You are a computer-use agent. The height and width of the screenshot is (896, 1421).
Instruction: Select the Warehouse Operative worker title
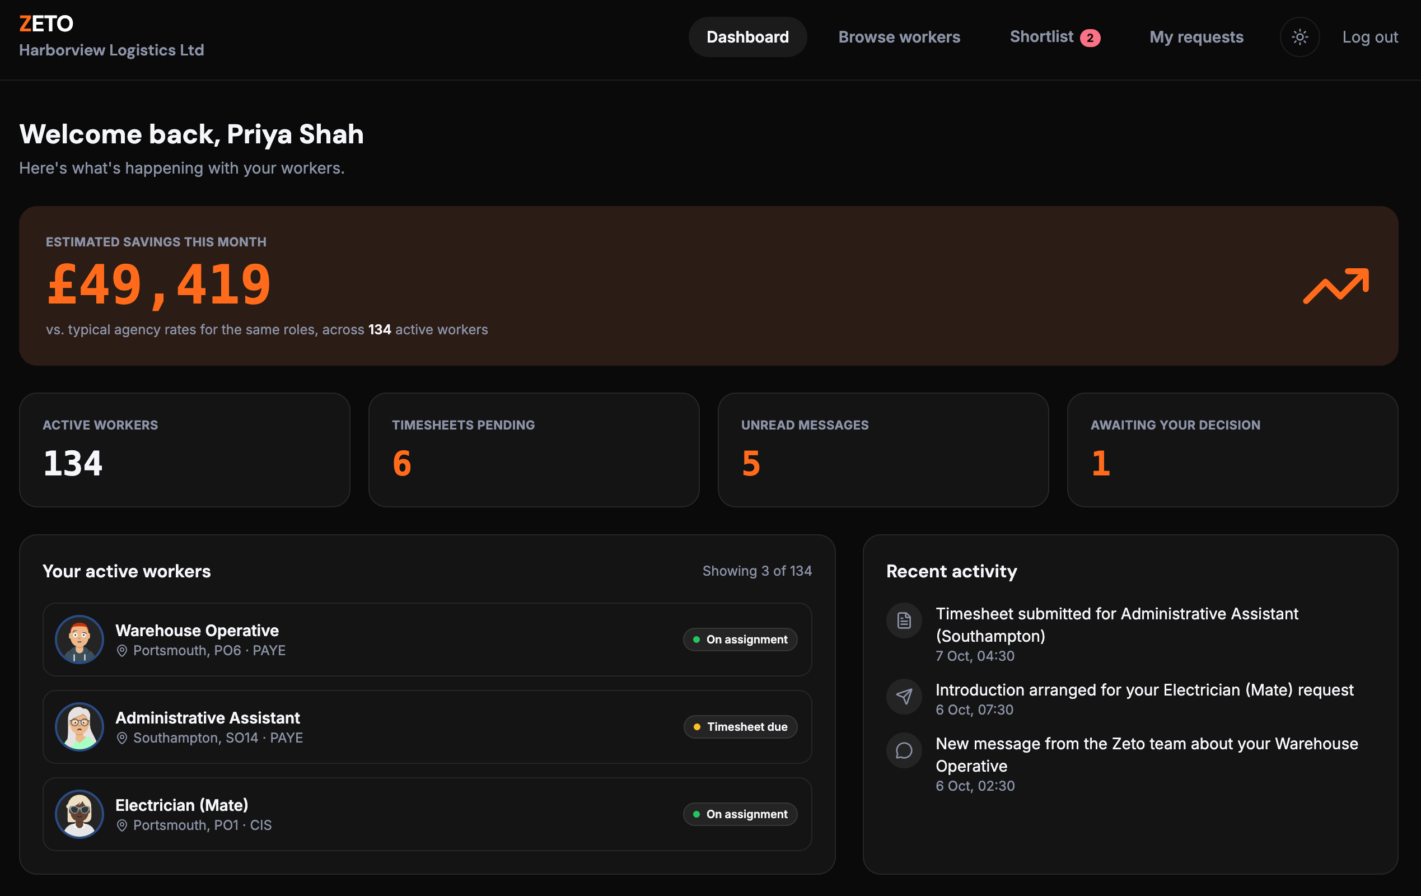197,631
